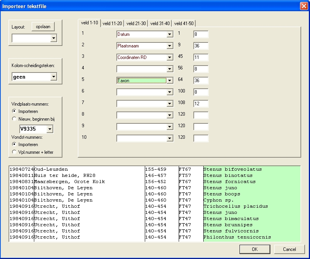Viewport: 310px width, 259px height.
Task: Expand the Plaatsnaam field dropdown
Action: tap(169, 46)
